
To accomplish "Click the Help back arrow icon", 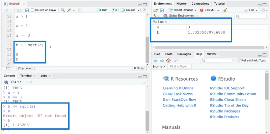I will coord(155,60).
